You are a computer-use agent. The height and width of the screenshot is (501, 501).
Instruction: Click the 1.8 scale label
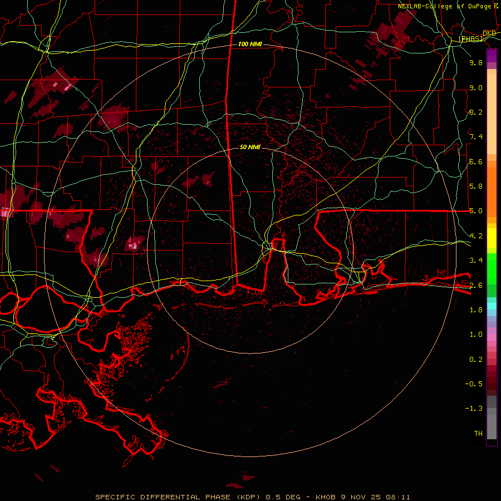click(x=476, y=310)
